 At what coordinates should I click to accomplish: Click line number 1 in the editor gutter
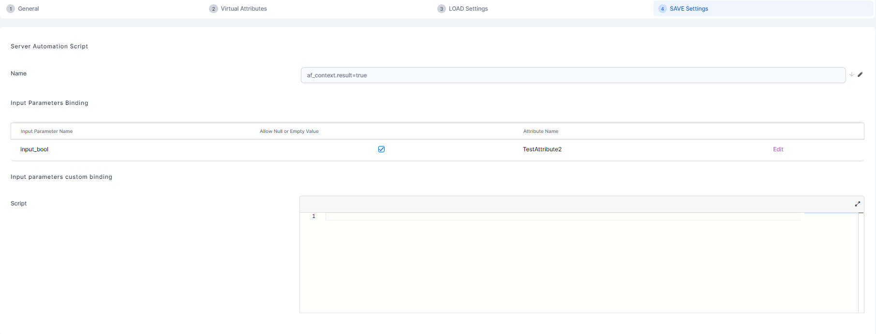point(313,217)
